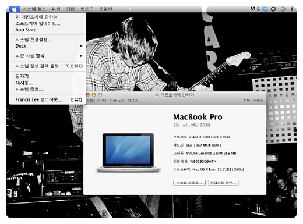Select App Store... in the Apple menu
Screen dimensions: 303x224
point(47,30)
